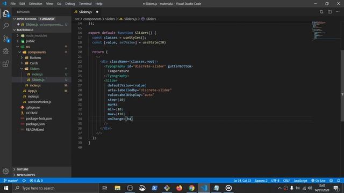
Task: Click the Open Changes editor icon
Action: [321, 12]
